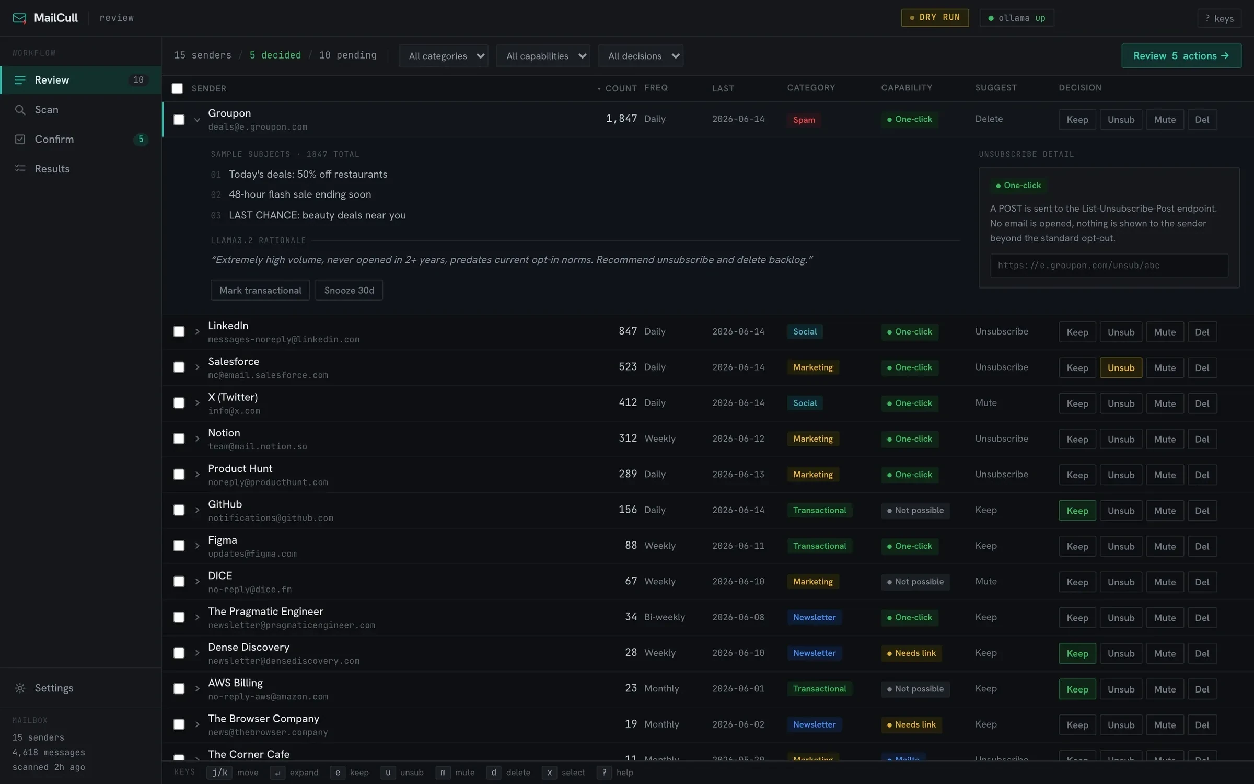This screenshot has height=784, width=1254.
Task: Click Review 5 actions button
Action: point(1181,56)
